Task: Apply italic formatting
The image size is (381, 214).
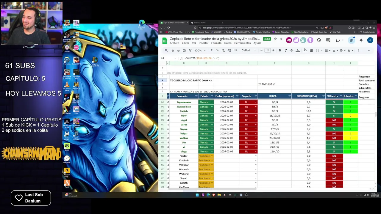Action: click(x=286, y=51)
